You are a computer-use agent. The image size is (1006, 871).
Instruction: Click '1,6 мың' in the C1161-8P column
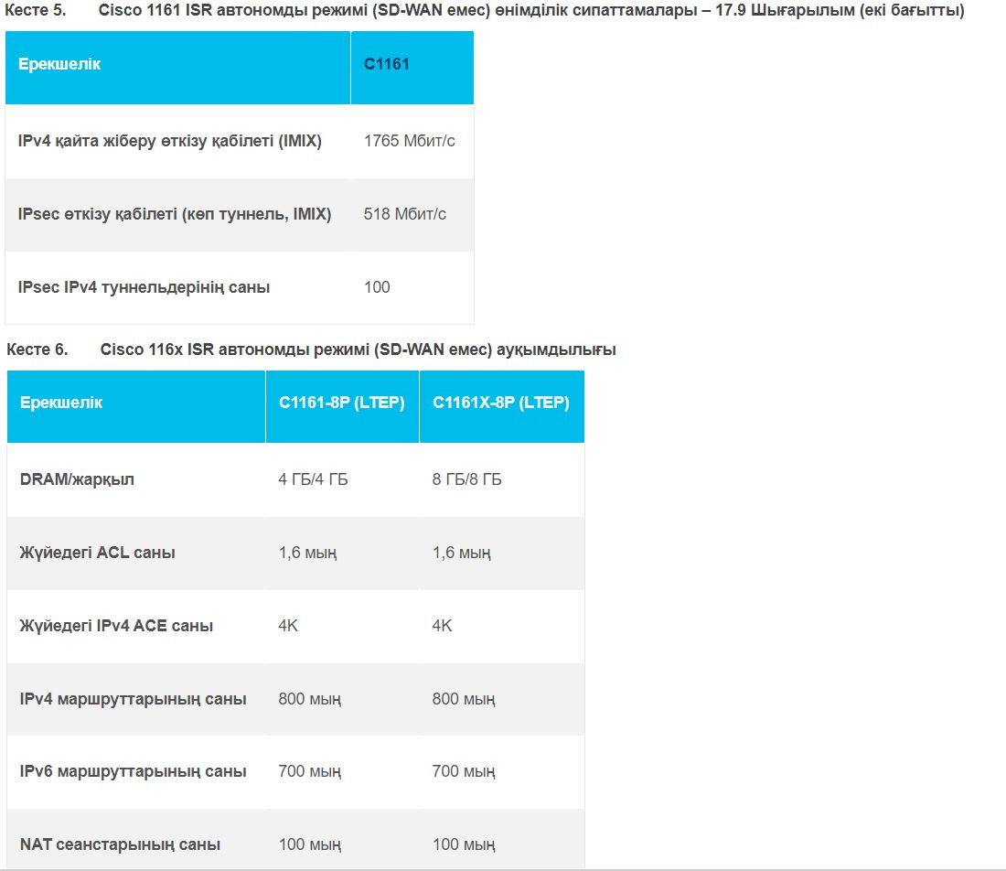[307, 553]
